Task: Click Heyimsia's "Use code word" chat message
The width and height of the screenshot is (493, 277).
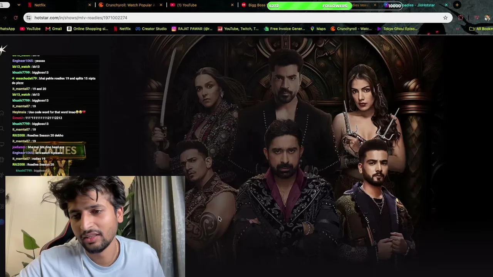Action: (49, 112)
